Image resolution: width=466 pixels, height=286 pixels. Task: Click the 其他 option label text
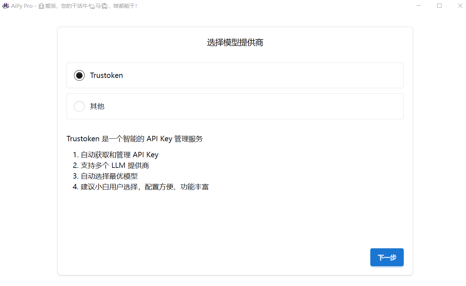tap(97, 106)
